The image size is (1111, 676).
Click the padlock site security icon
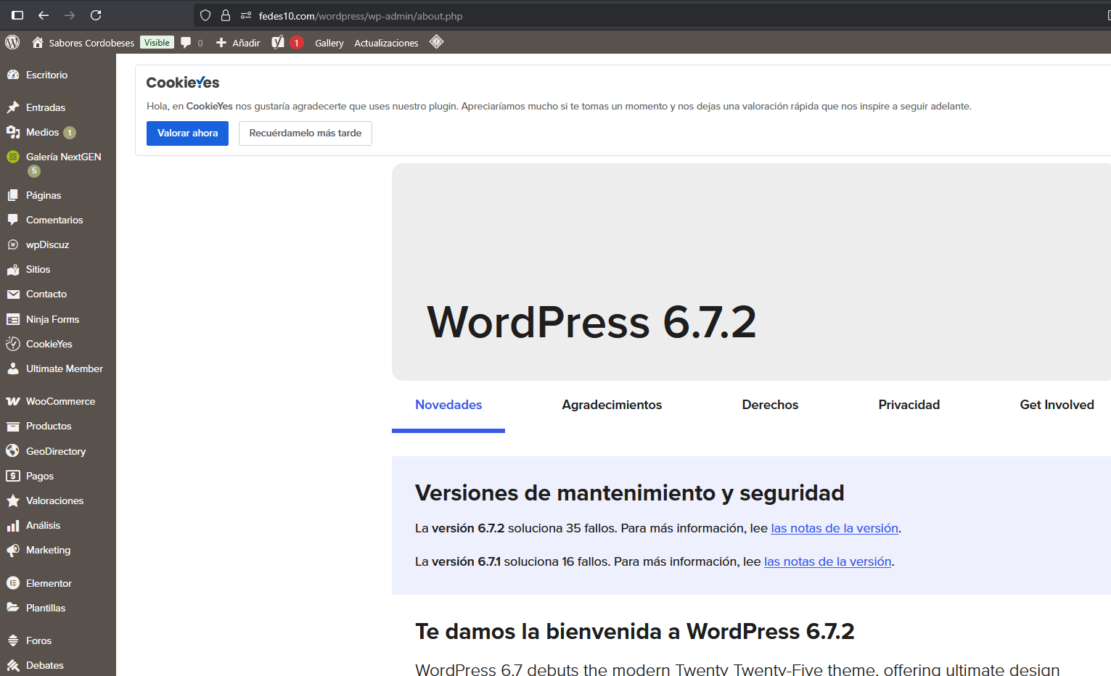[x=226, y=15]
